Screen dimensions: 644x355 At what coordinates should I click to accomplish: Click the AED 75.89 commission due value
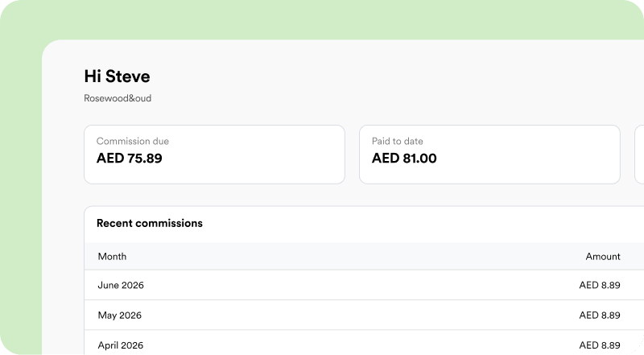tap(130, 159)
